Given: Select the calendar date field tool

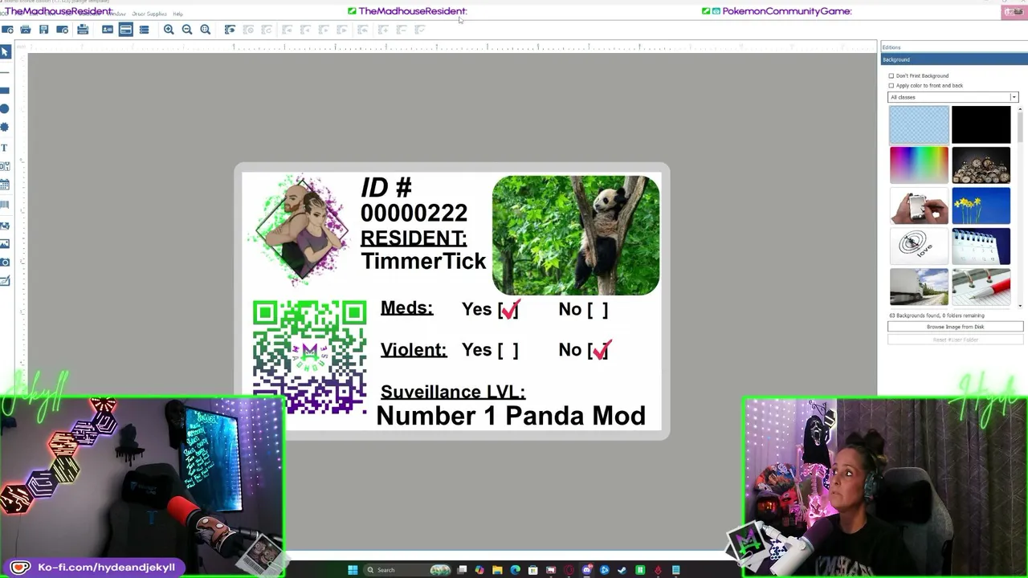Looking at the screenshot, I should tap(5, 185).
